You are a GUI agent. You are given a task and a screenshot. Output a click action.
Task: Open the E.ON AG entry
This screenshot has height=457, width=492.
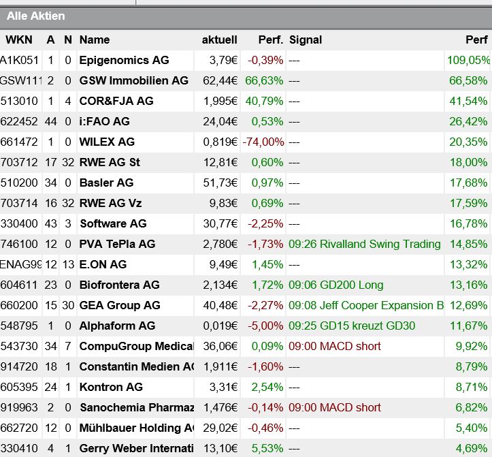point(103,264)
